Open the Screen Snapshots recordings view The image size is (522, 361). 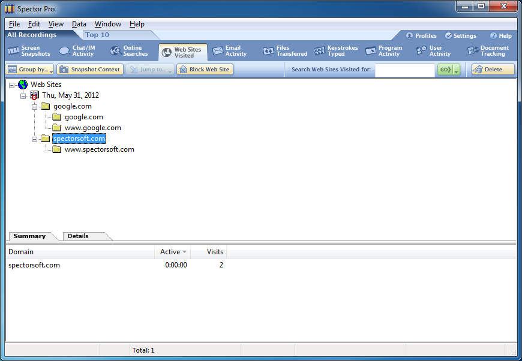(x=29, y=51)
